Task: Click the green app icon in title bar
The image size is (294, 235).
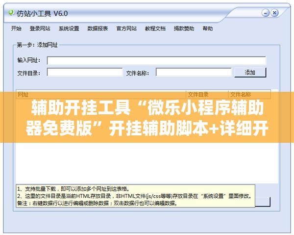Action: click(11, 13)
